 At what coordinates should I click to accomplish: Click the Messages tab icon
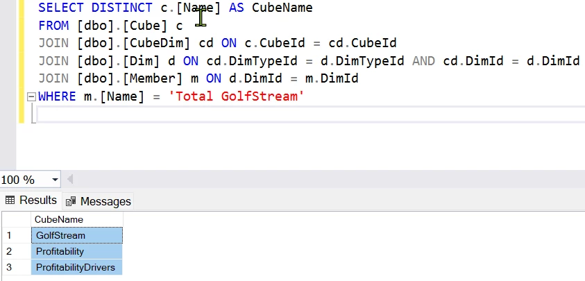coord(71,201)
